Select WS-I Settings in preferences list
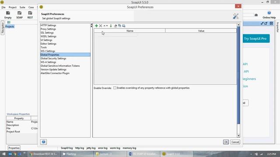This screenshot has height=157, width=280. click(65, 51)
